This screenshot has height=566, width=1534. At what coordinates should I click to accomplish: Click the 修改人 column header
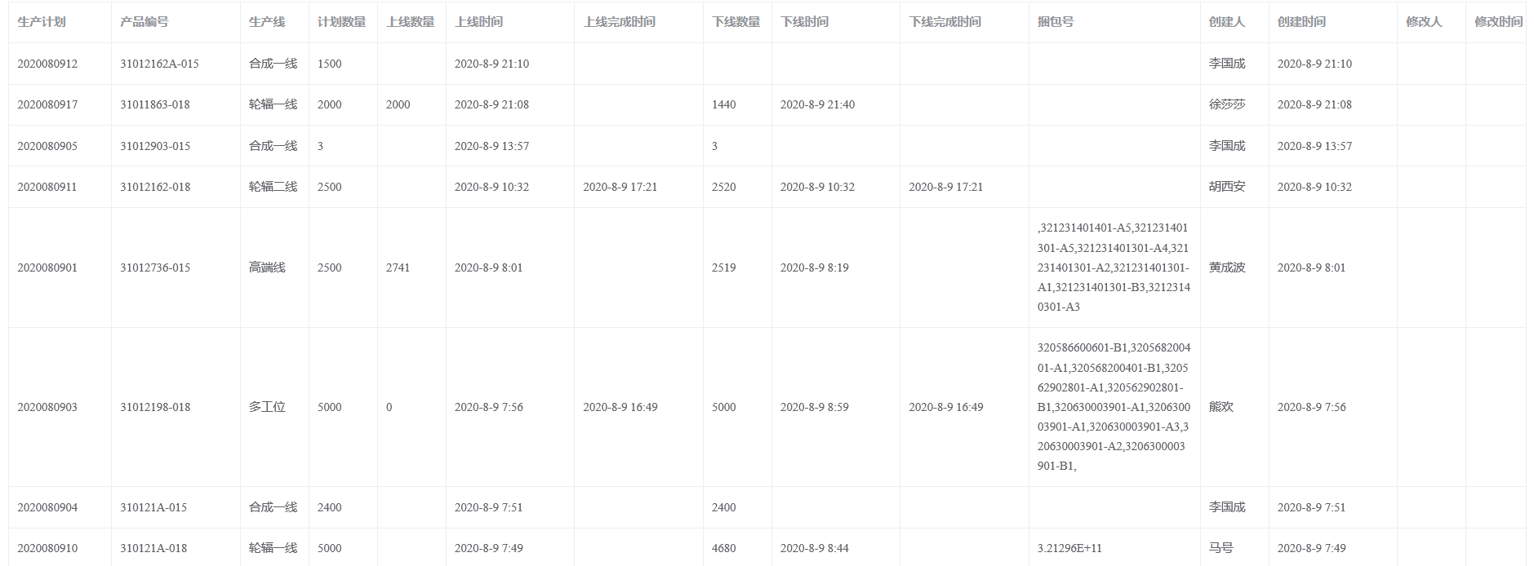[x=1424, y=22]
